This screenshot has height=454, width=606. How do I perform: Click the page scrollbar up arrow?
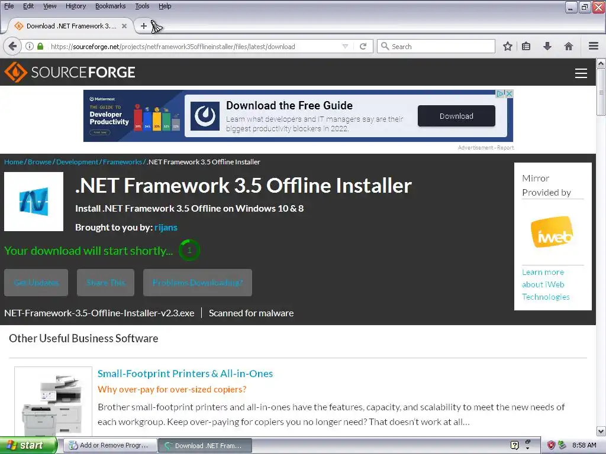pyautogui.click(x=601, y=63)
